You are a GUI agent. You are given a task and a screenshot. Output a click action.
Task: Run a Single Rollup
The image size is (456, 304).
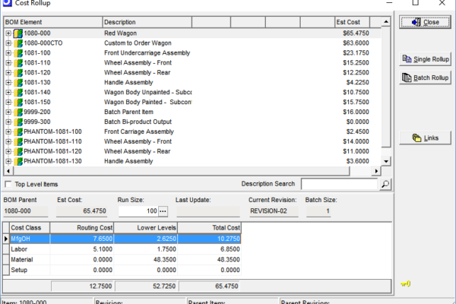coord(425,59)
